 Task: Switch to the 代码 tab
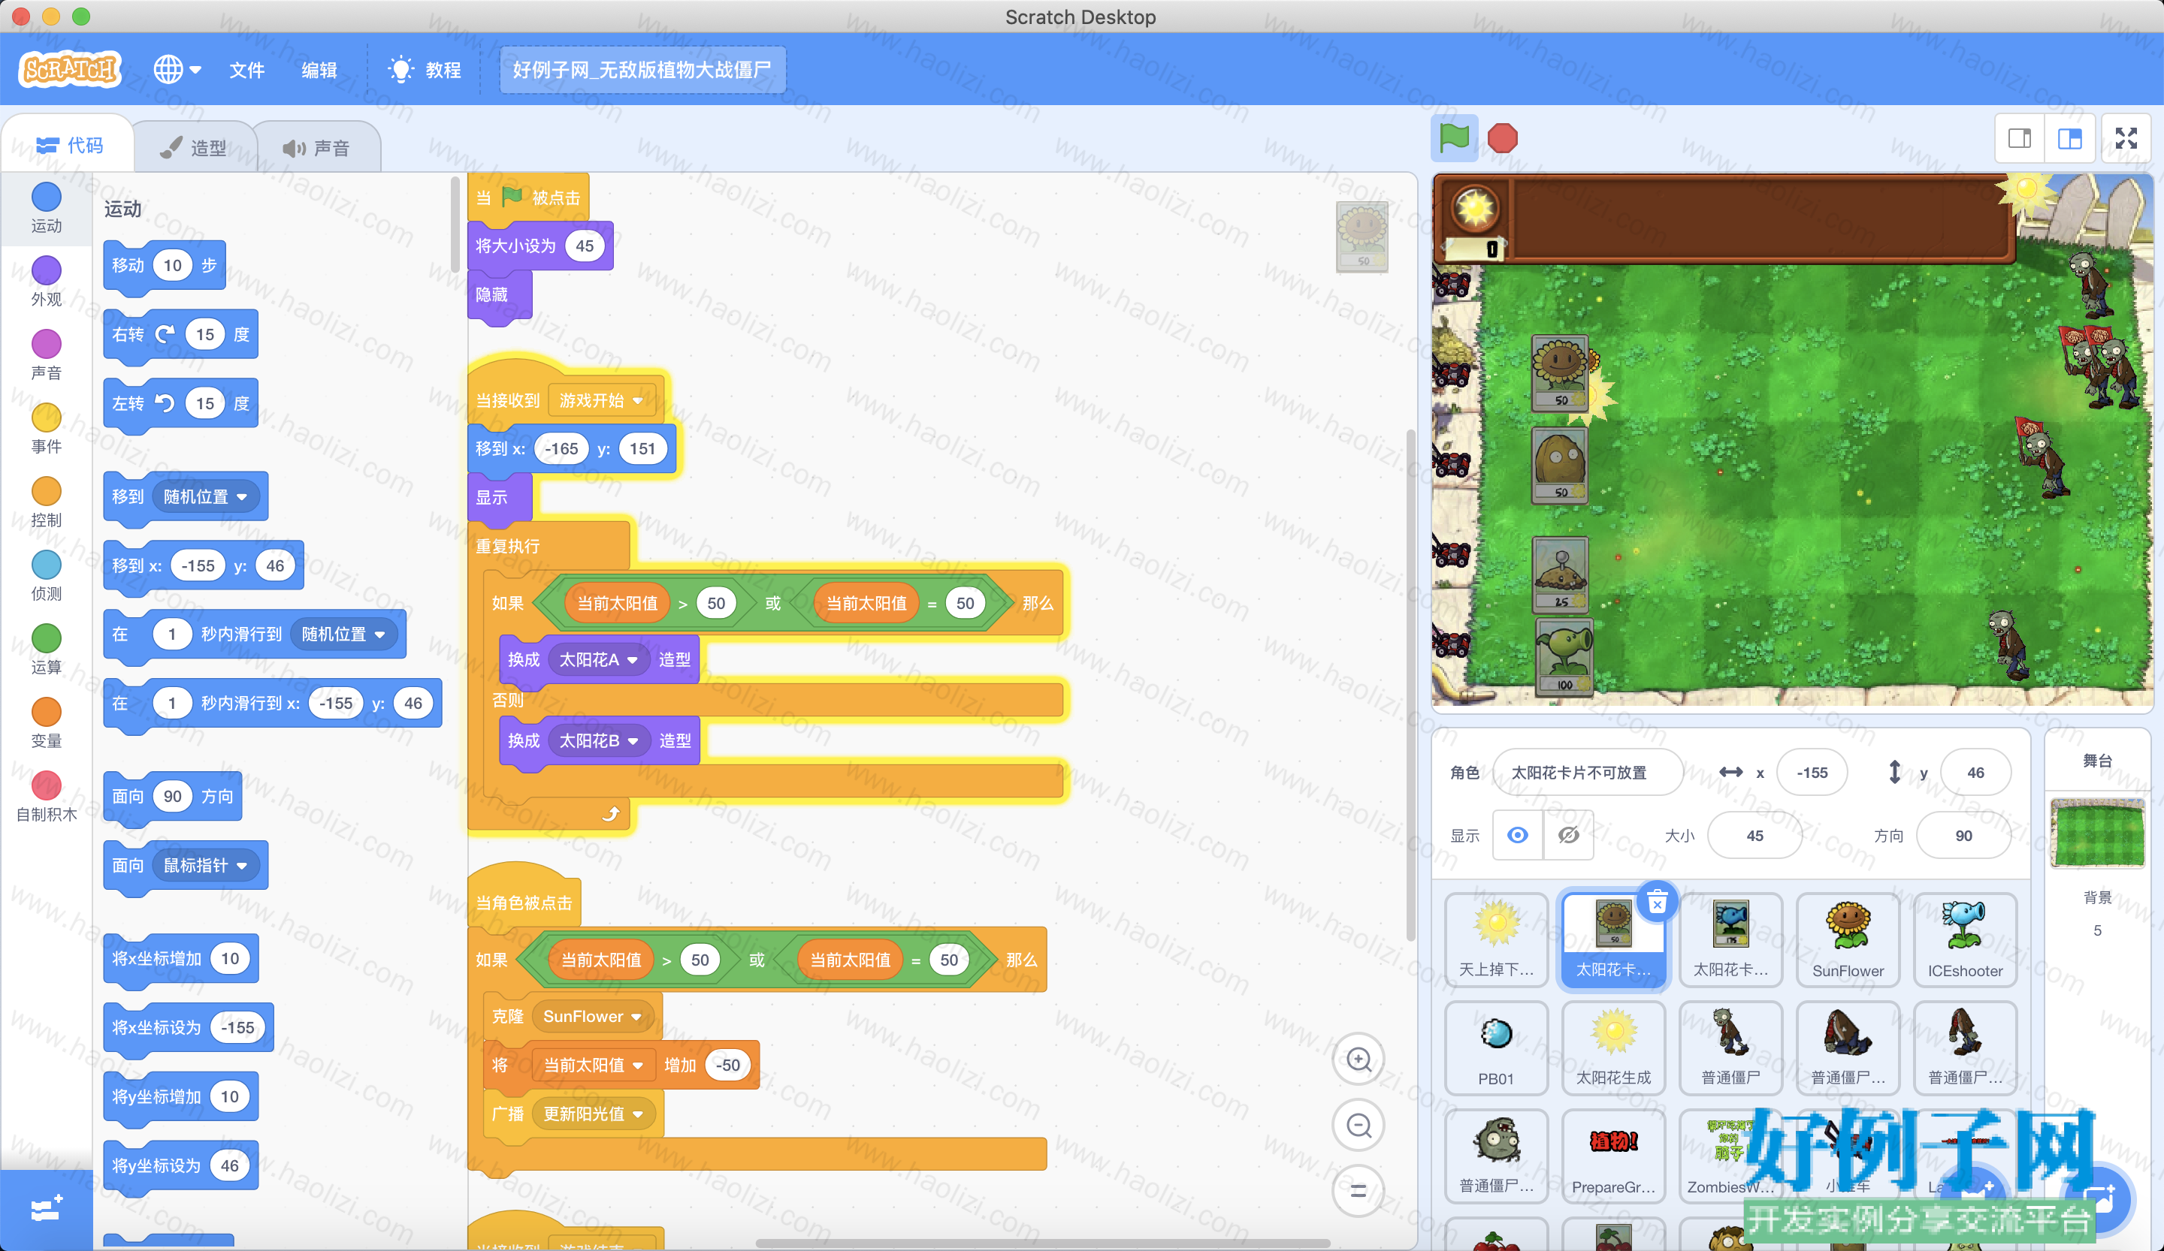[x=70, y=146]
